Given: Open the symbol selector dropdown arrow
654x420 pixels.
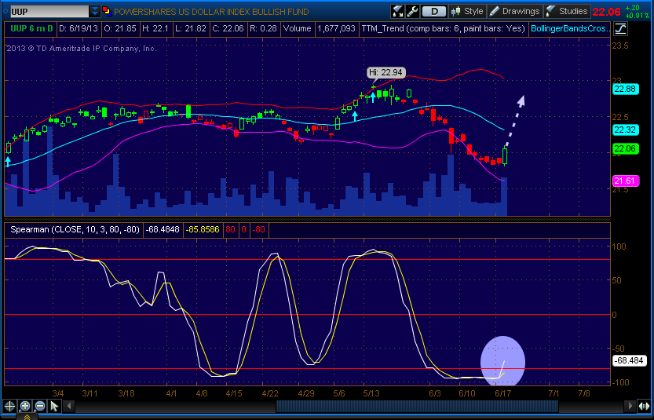Looking at the screenshot, I should click(95, 11).
